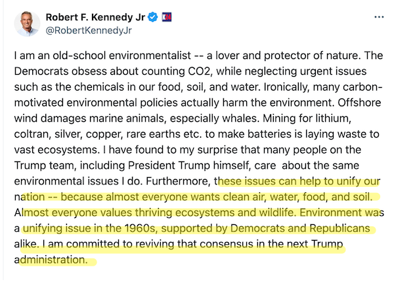Click the word 'Furthermore' in the tweet

click(178, 181)
